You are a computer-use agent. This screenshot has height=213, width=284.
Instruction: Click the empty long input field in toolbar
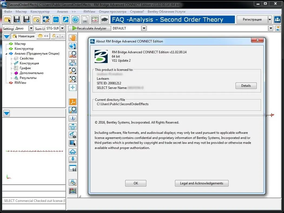pyautogui.click(x=207, y=28)
